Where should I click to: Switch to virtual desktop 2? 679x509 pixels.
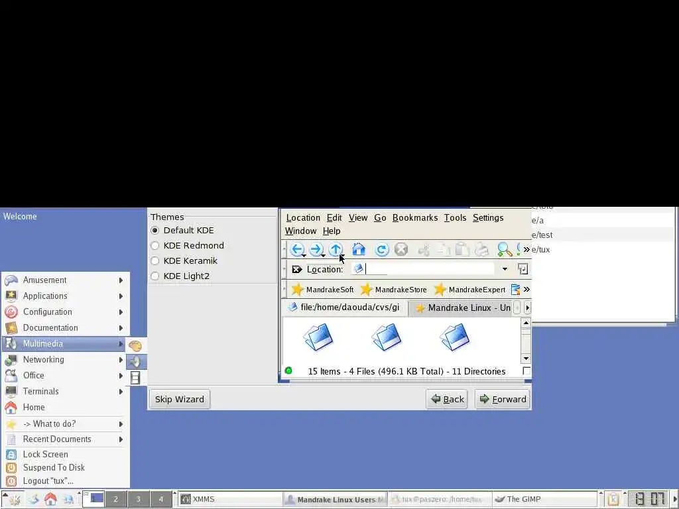click(115, 499)
